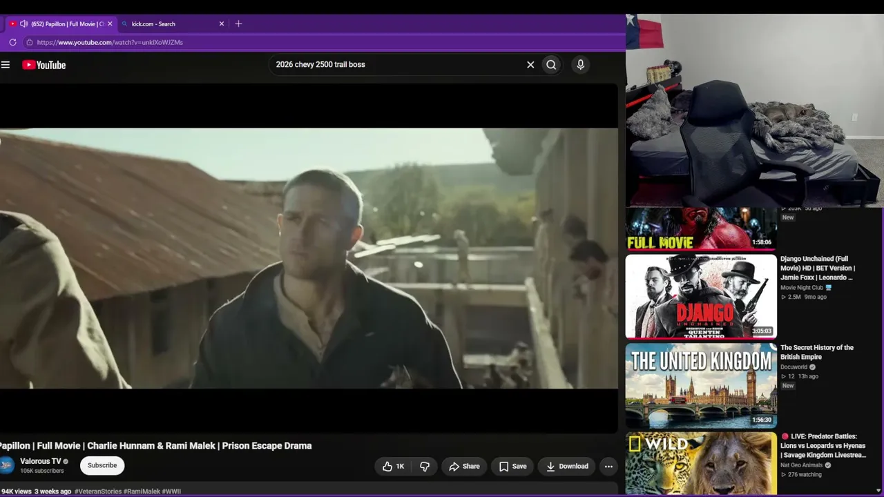Go to the YouTube home logo

click(x=44, y=65)
